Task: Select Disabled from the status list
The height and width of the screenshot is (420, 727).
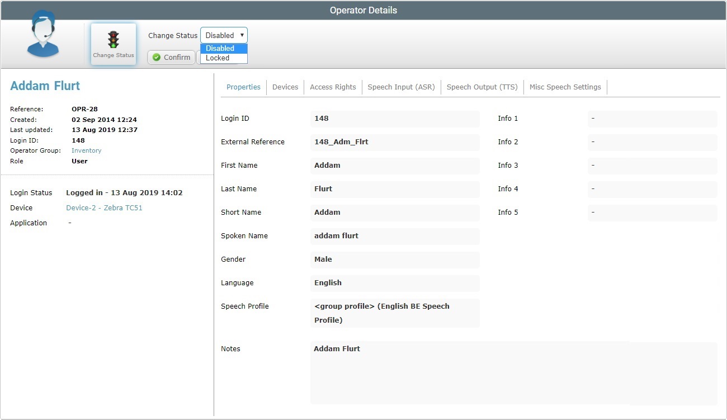Action: [x=224, y=49]
